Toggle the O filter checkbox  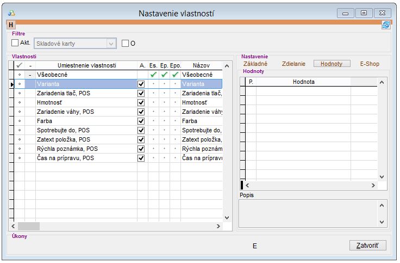pos(126,44)
